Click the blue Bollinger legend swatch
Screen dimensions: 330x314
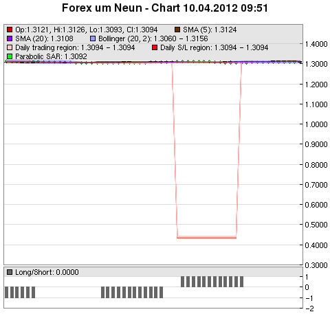[x=93, y=38]
